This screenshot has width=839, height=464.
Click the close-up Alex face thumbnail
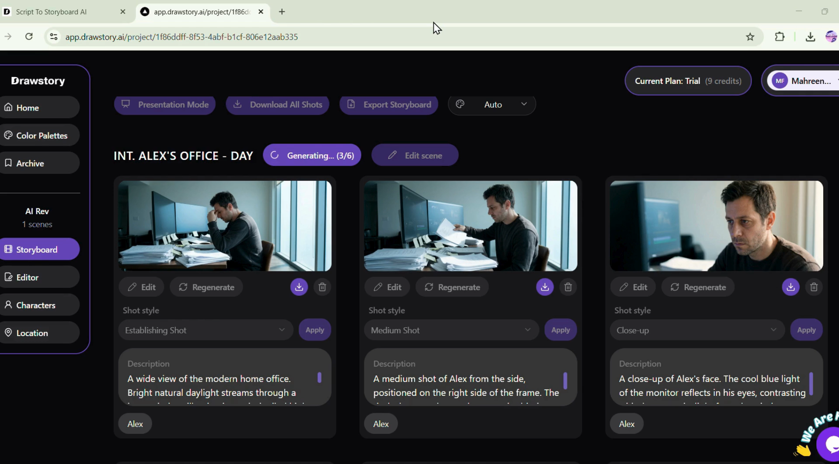716,226
